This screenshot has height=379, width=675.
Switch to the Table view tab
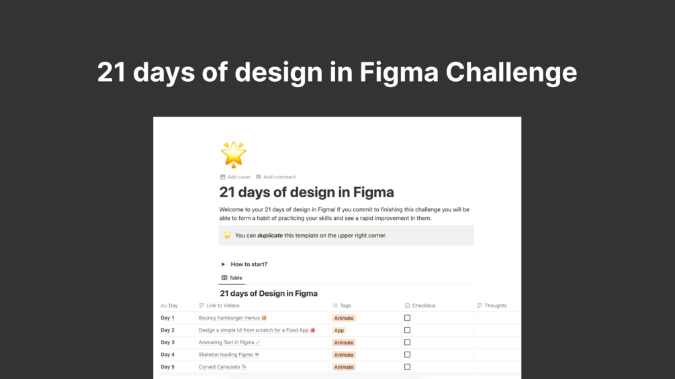pos(232,278)
